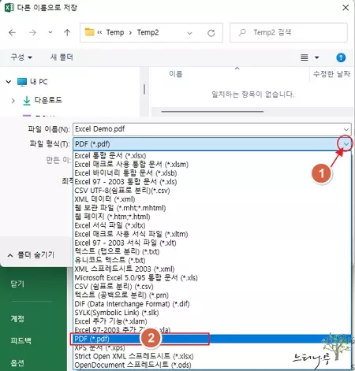Viewport: 355px width, 371px height.
Task: Choose 텍스트 (탭으로 분리) (*.txt)
Action: 212,251
